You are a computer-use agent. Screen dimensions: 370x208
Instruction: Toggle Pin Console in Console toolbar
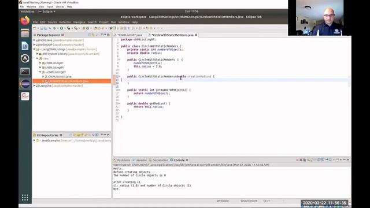pyautogui.click(x=326, y=160)
